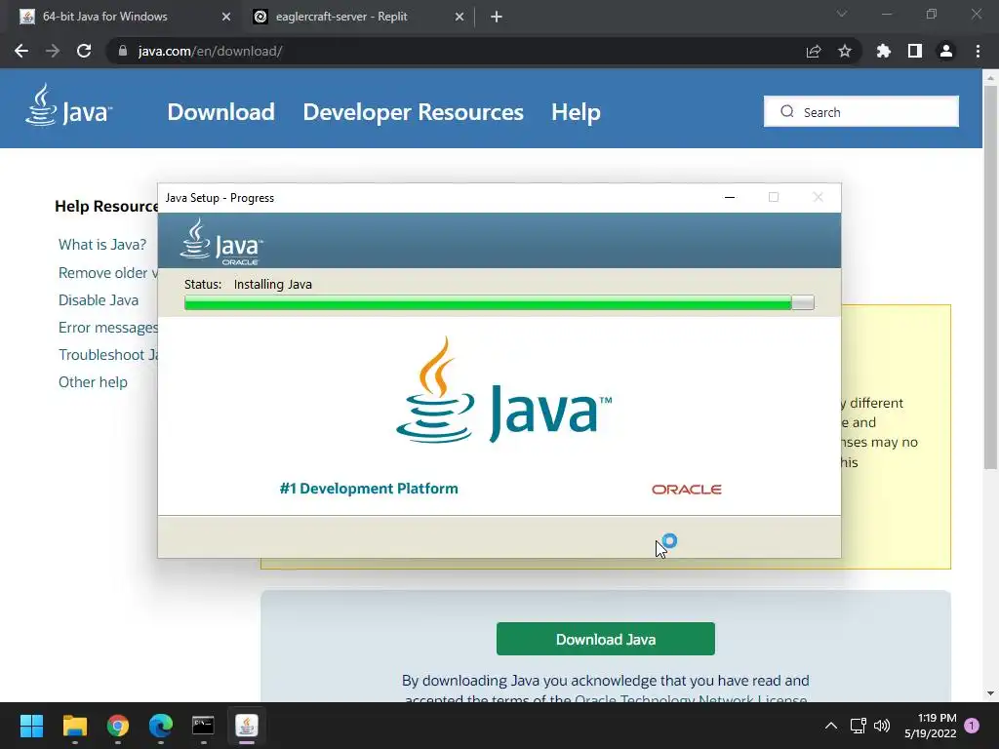Open the Chrome side panel icon
The width and height of the screenshot is (999, 749).
coord(915,51)
